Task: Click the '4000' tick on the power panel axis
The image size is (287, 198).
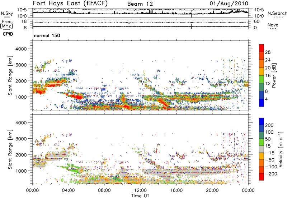Action: [21, 49]
